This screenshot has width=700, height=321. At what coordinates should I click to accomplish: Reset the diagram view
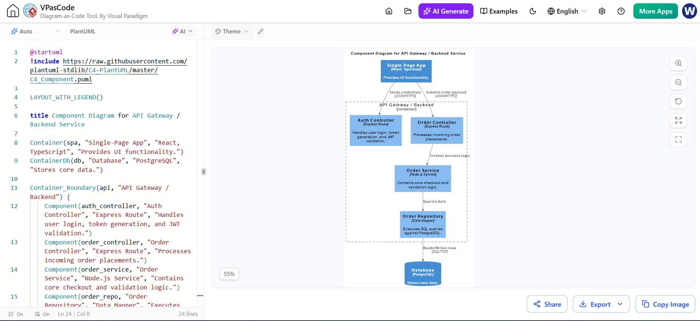pos(678,101)
